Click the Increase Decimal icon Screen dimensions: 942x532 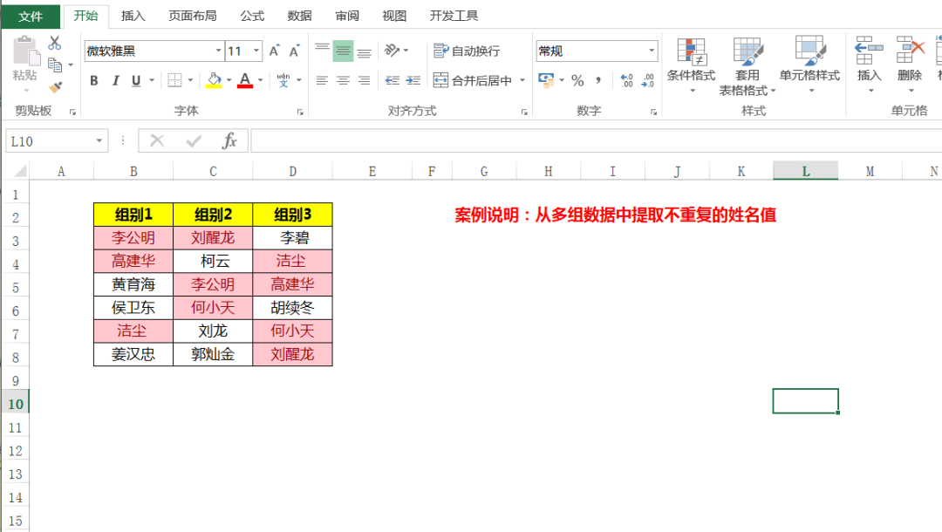626,79
